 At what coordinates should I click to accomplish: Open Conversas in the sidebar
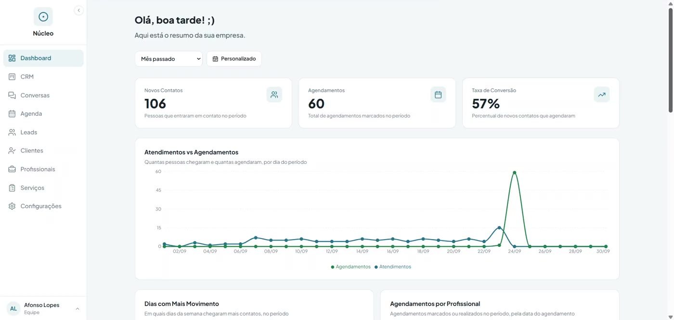tap(43, 95)
